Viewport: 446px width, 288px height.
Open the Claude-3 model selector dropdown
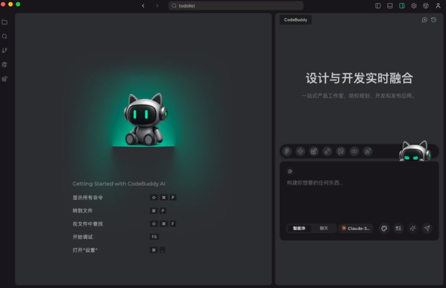pos(356,228)
